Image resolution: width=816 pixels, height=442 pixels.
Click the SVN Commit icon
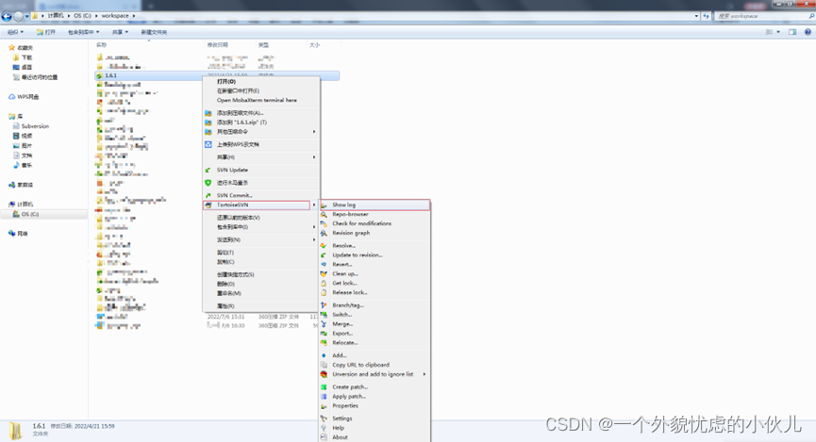pos(208,195)
